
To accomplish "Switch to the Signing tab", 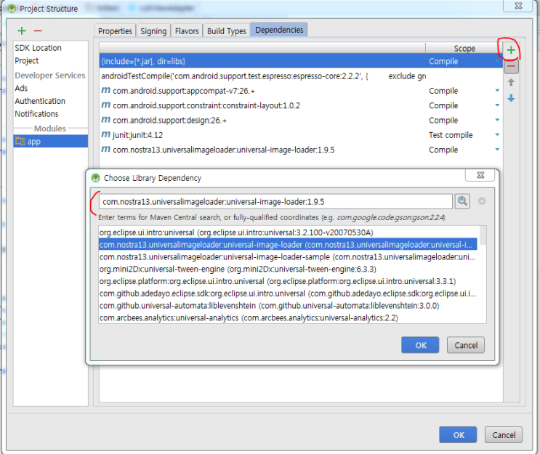I will pos(153,31).
